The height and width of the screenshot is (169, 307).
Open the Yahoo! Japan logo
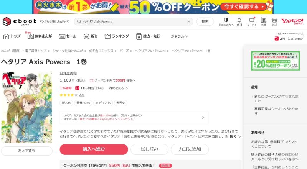point(292,21)
